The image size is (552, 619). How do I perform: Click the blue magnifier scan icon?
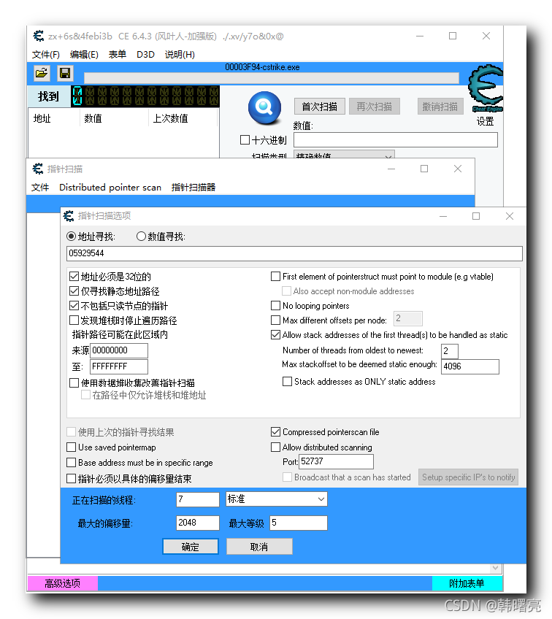coord(264,107)
